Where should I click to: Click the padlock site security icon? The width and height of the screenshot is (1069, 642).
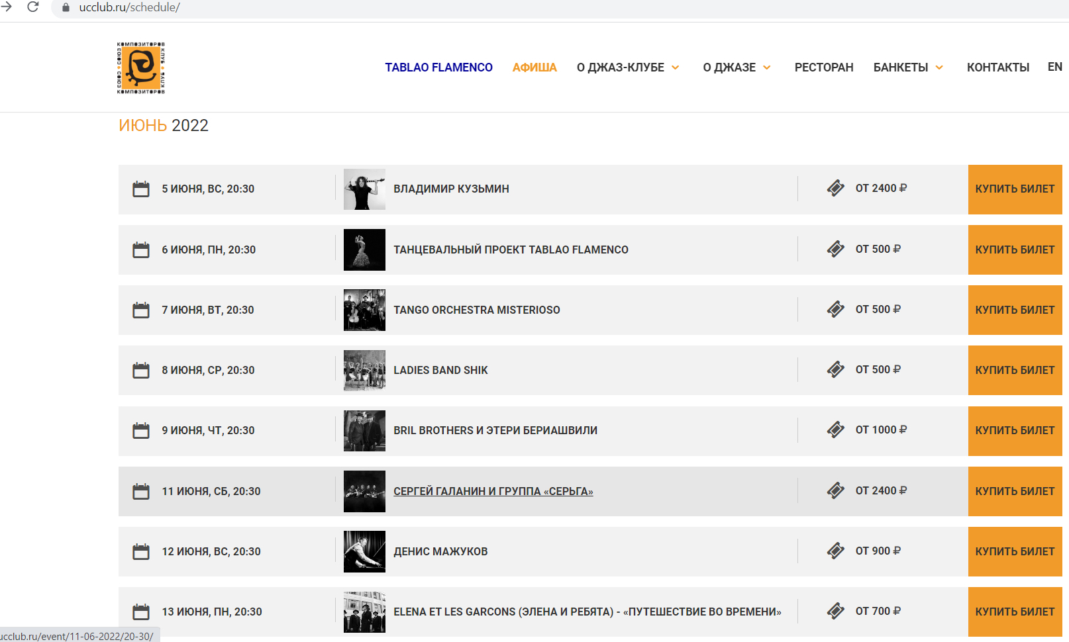(x=66, y=8)
